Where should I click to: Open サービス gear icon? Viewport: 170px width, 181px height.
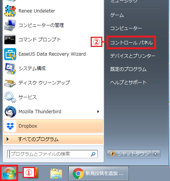[10, 97]
